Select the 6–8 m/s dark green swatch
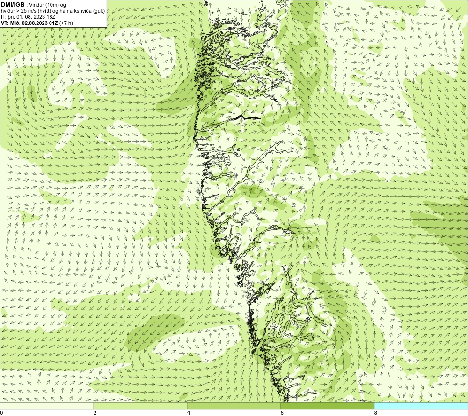Screen dimensions: 468x416 [x=328, y=406]
